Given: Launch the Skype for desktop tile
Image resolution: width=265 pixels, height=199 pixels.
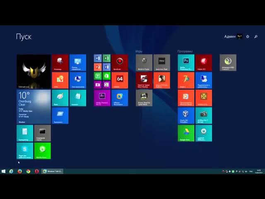Looking at the screenshot, I should 25,150.
